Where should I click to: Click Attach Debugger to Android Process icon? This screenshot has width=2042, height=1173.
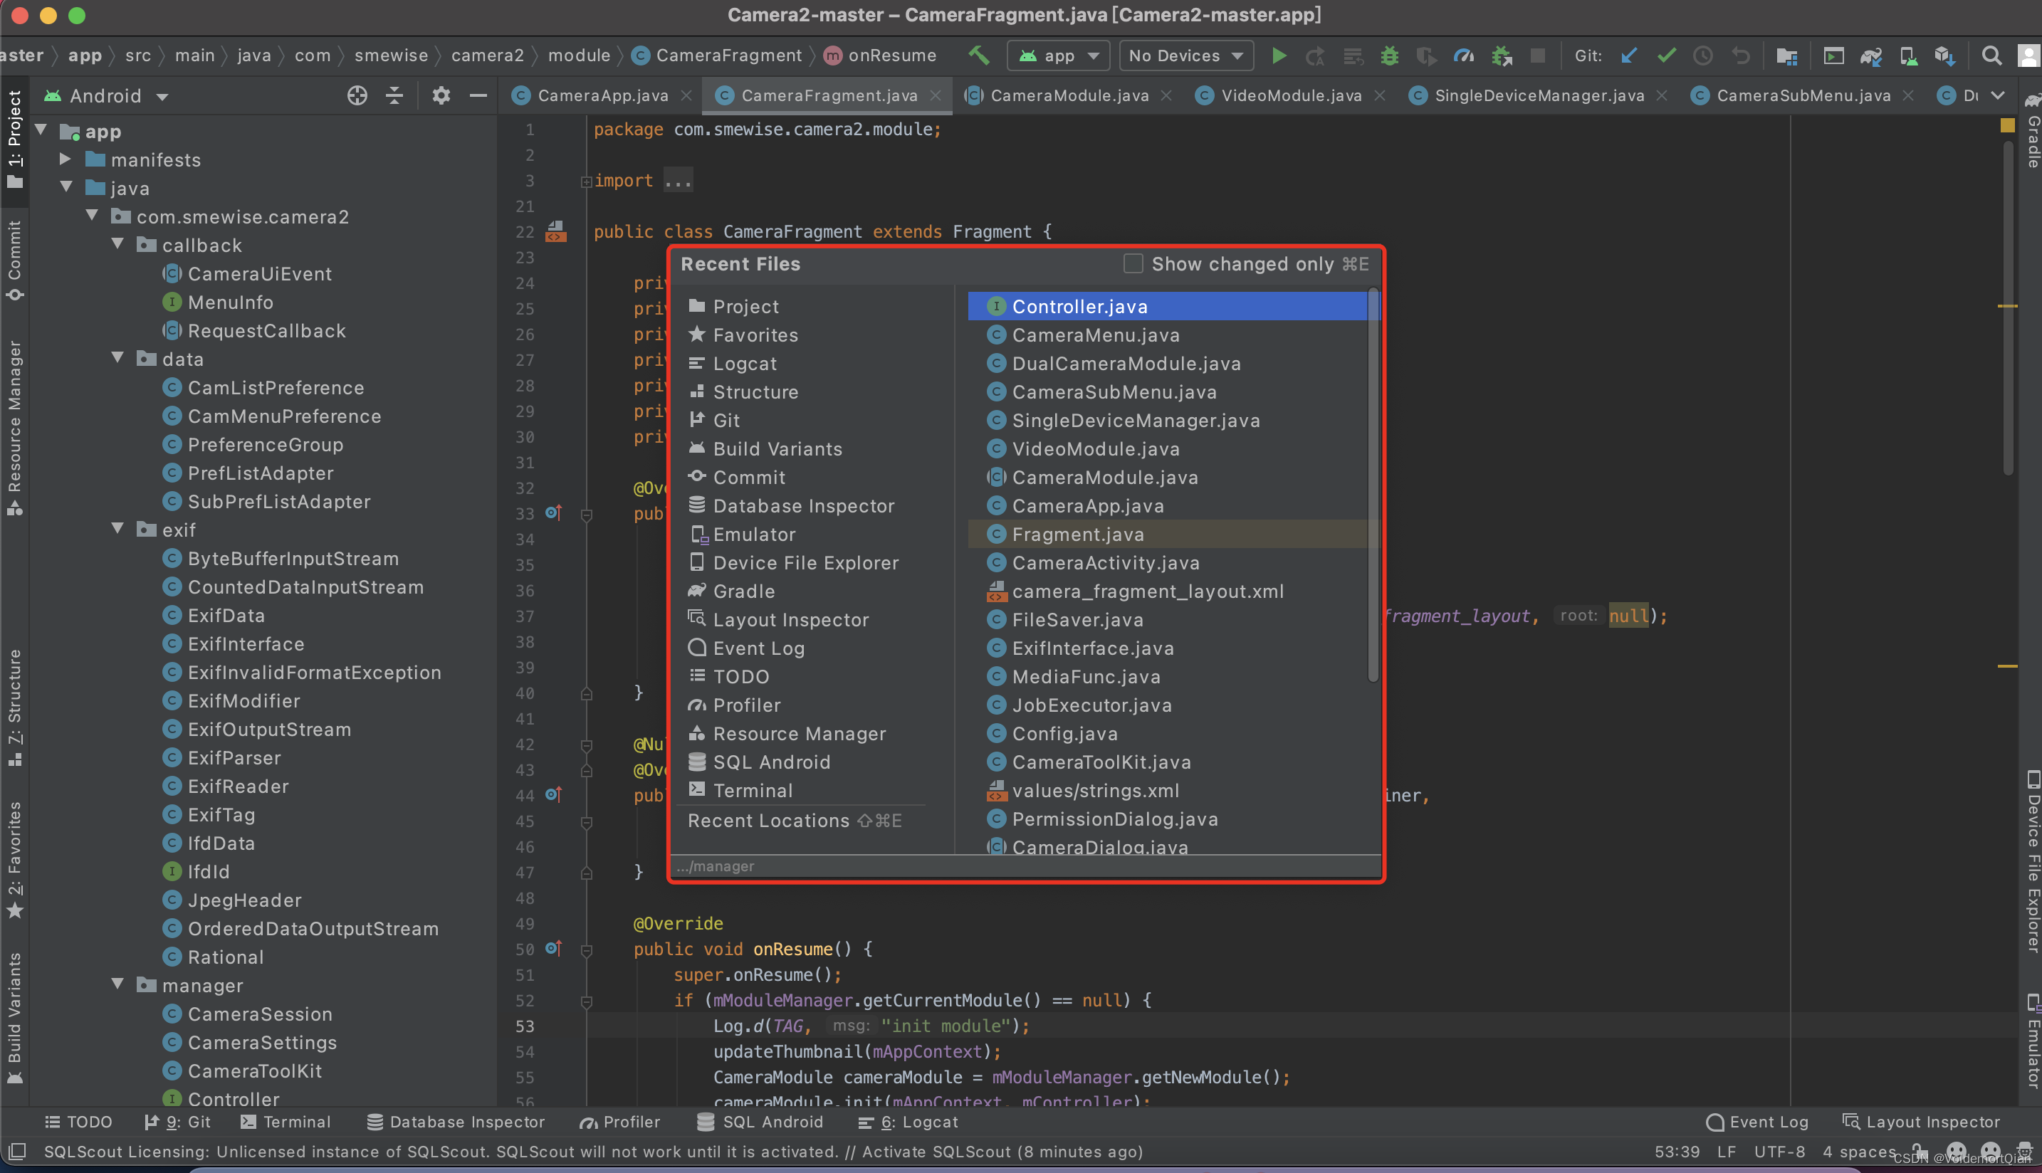1502,56
